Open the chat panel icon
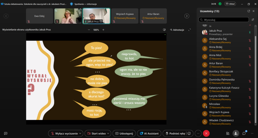 point(244,133)
